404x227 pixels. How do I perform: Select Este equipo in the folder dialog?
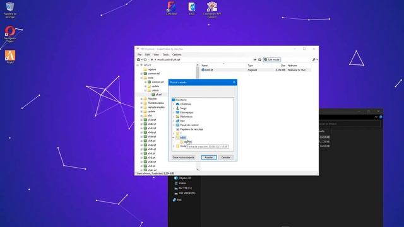[x=187, y=112]
